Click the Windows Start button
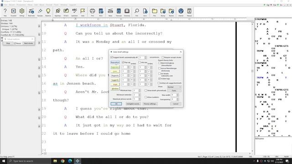The image size is (292, 164). pyautogui.click(x=4, y=161)
